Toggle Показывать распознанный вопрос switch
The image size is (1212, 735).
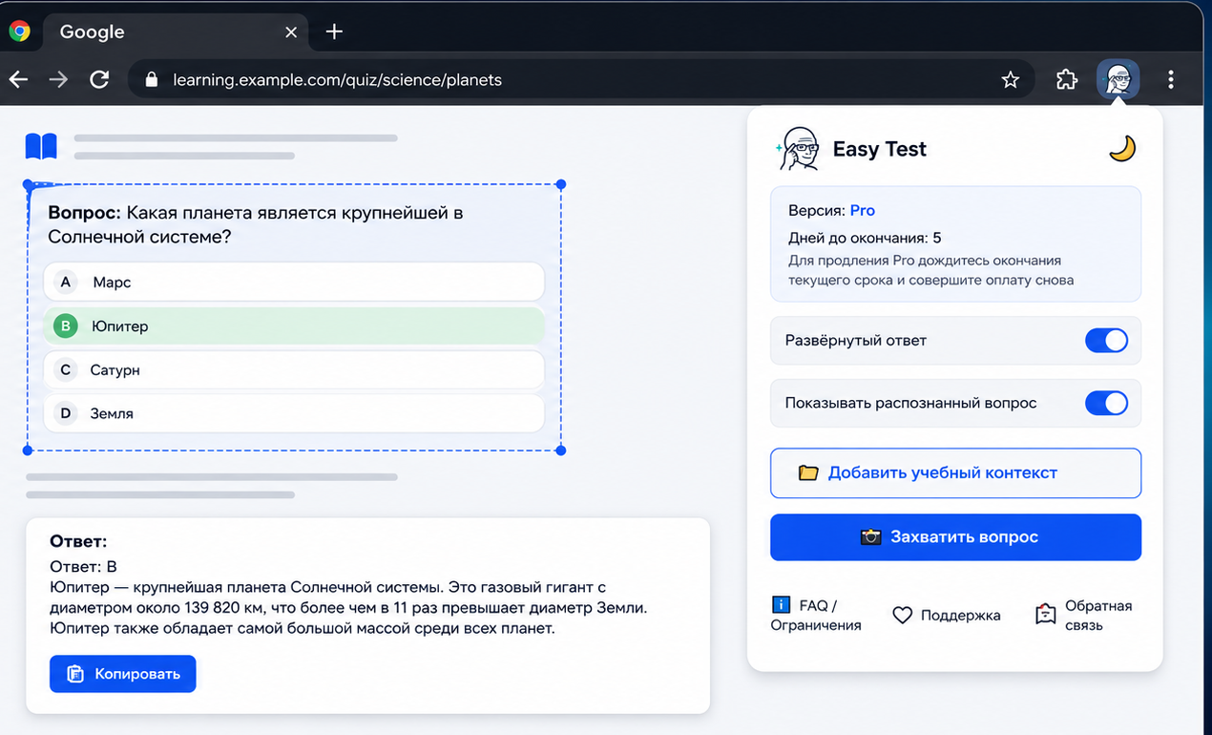pos(1106,403)
